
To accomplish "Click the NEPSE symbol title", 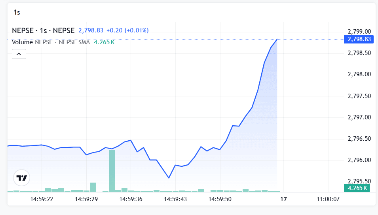I will (x=43, y=30).
